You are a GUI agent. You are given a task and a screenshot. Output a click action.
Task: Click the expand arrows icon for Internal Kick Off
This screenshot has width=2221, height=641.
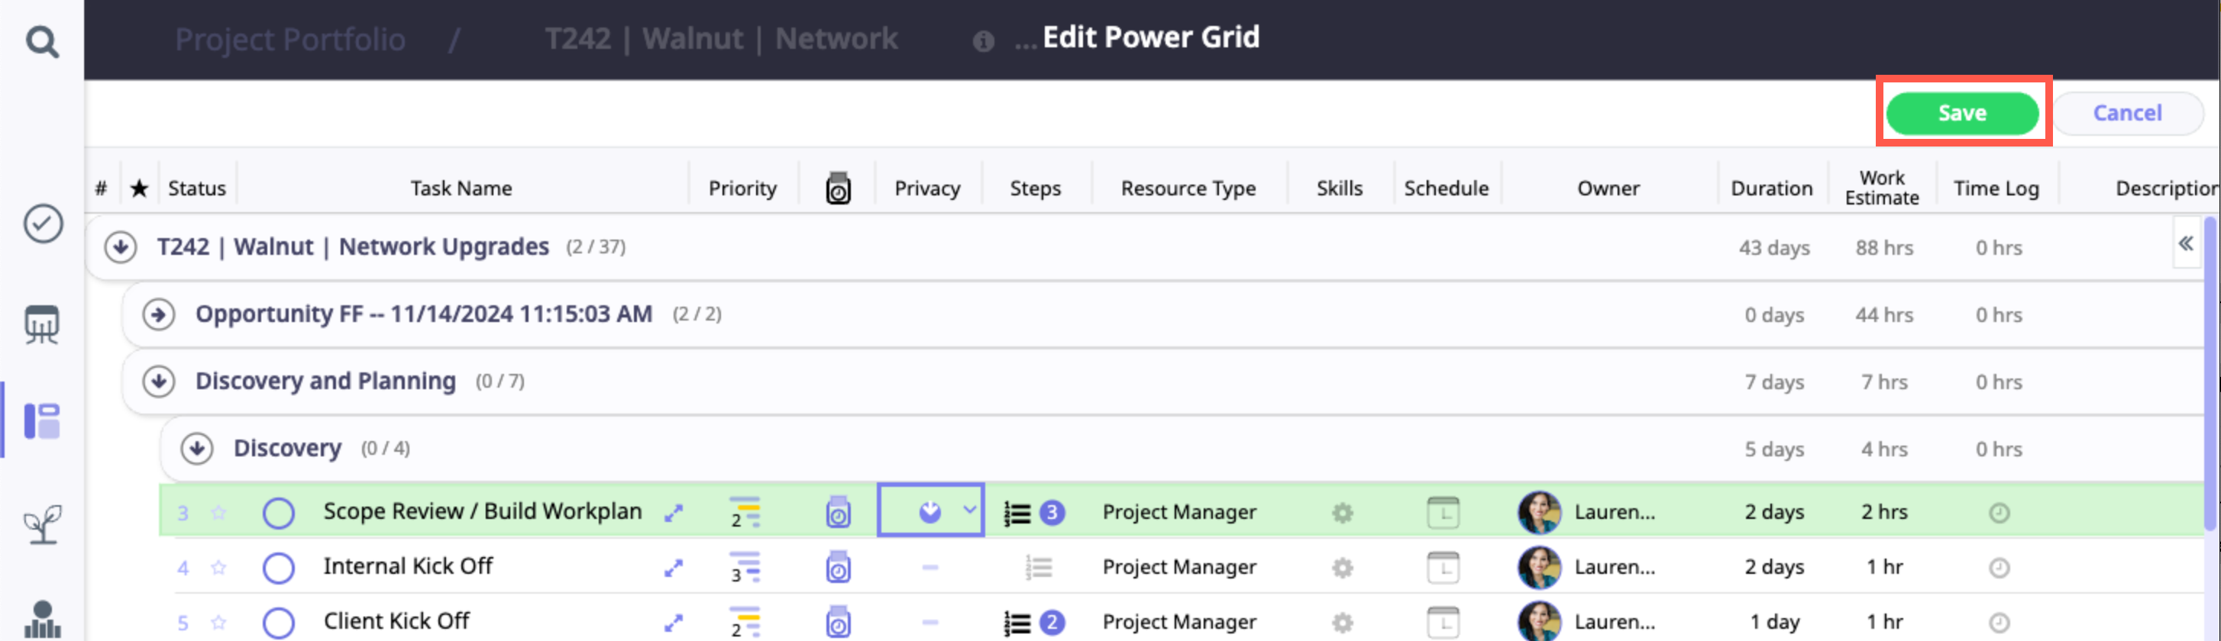click(x=674, y=568)
